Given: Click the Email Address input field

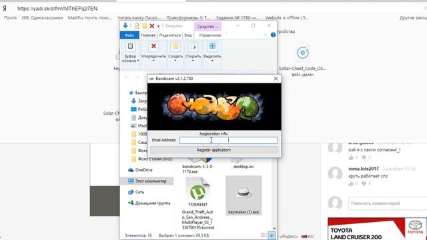Looking at the screenshot, I should pos(228,140).
